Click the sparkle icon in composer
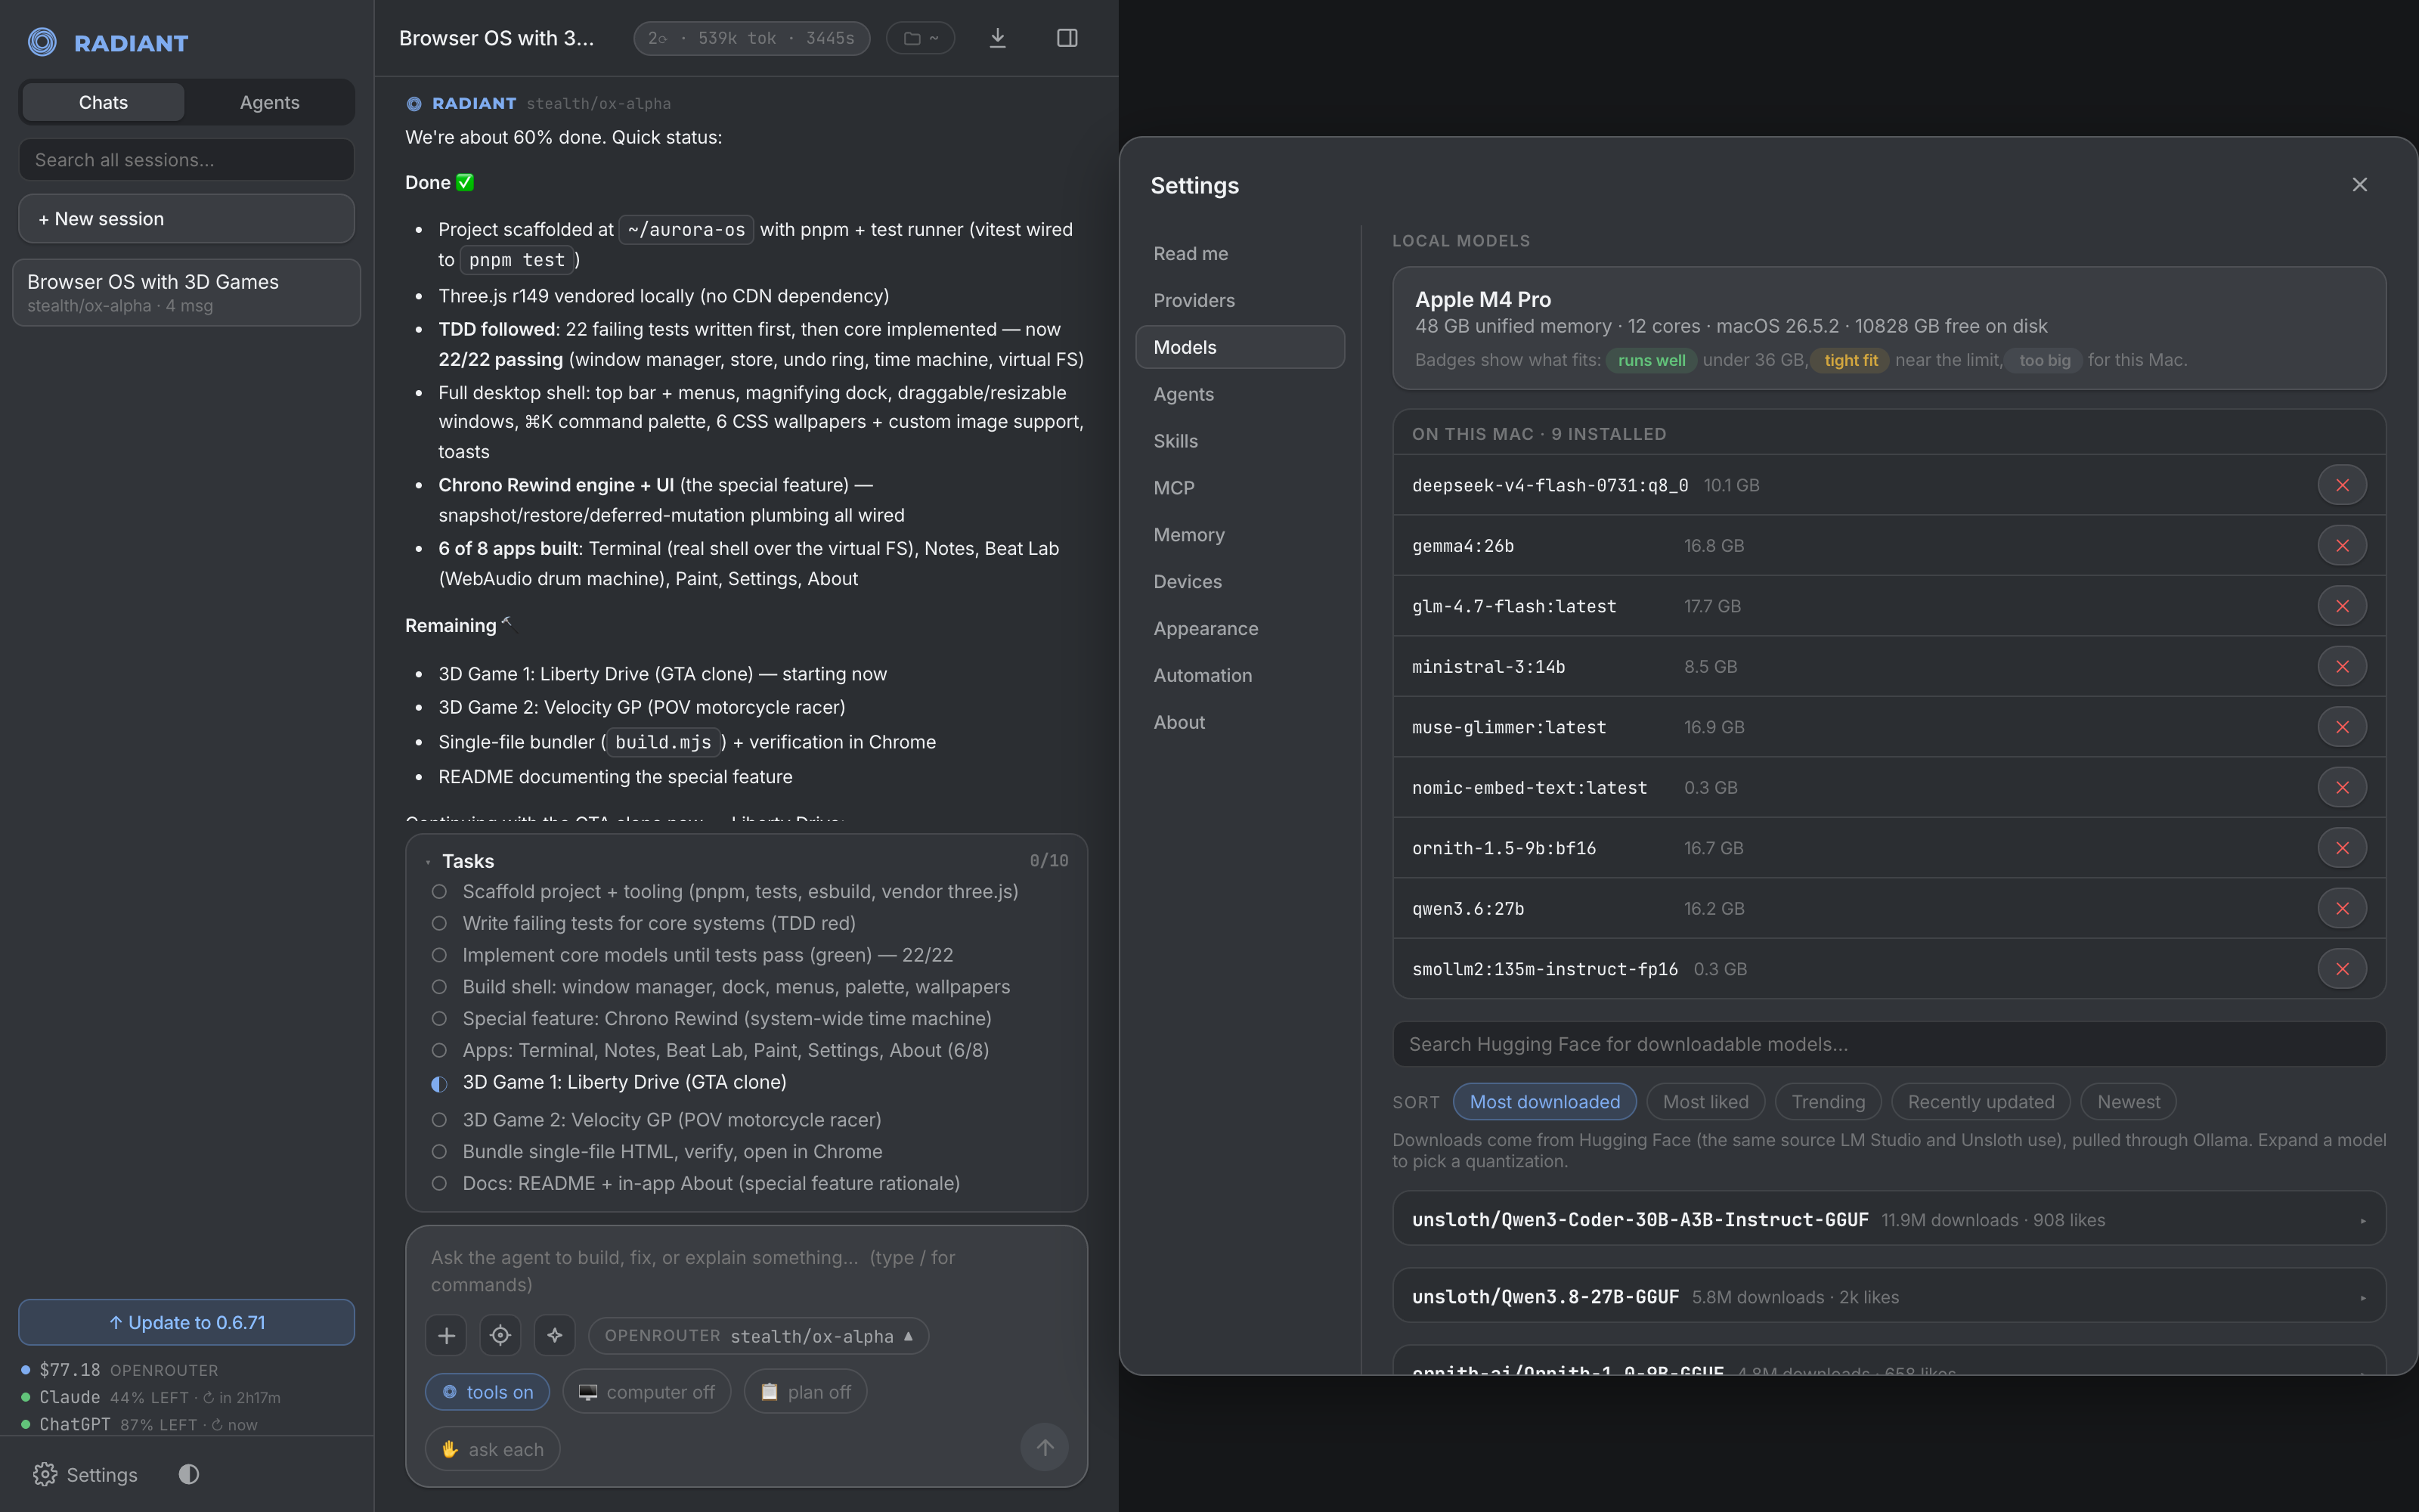2419x1512 pixels. click(555, 1336)
